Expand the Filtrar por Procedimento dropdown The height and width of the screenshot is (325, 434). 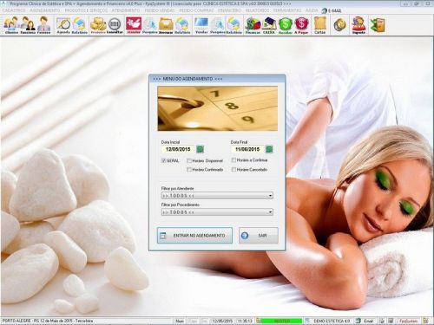270,212
